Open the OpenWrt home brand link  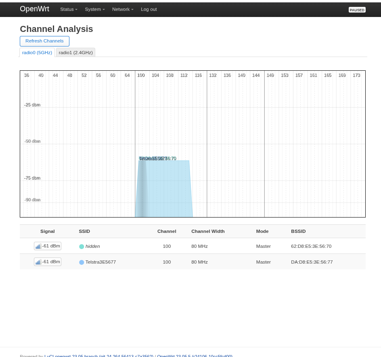pos(34,9)
